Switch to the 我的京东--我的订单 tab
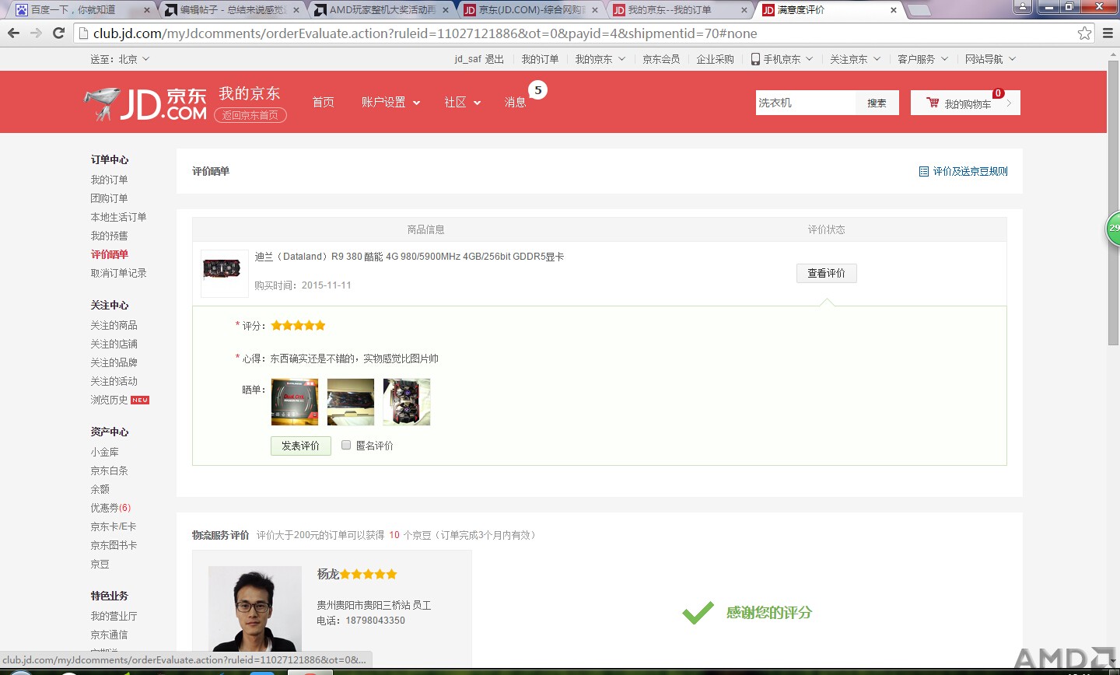The width and height of the screenshot is (1120, 675). pos(678,10)
